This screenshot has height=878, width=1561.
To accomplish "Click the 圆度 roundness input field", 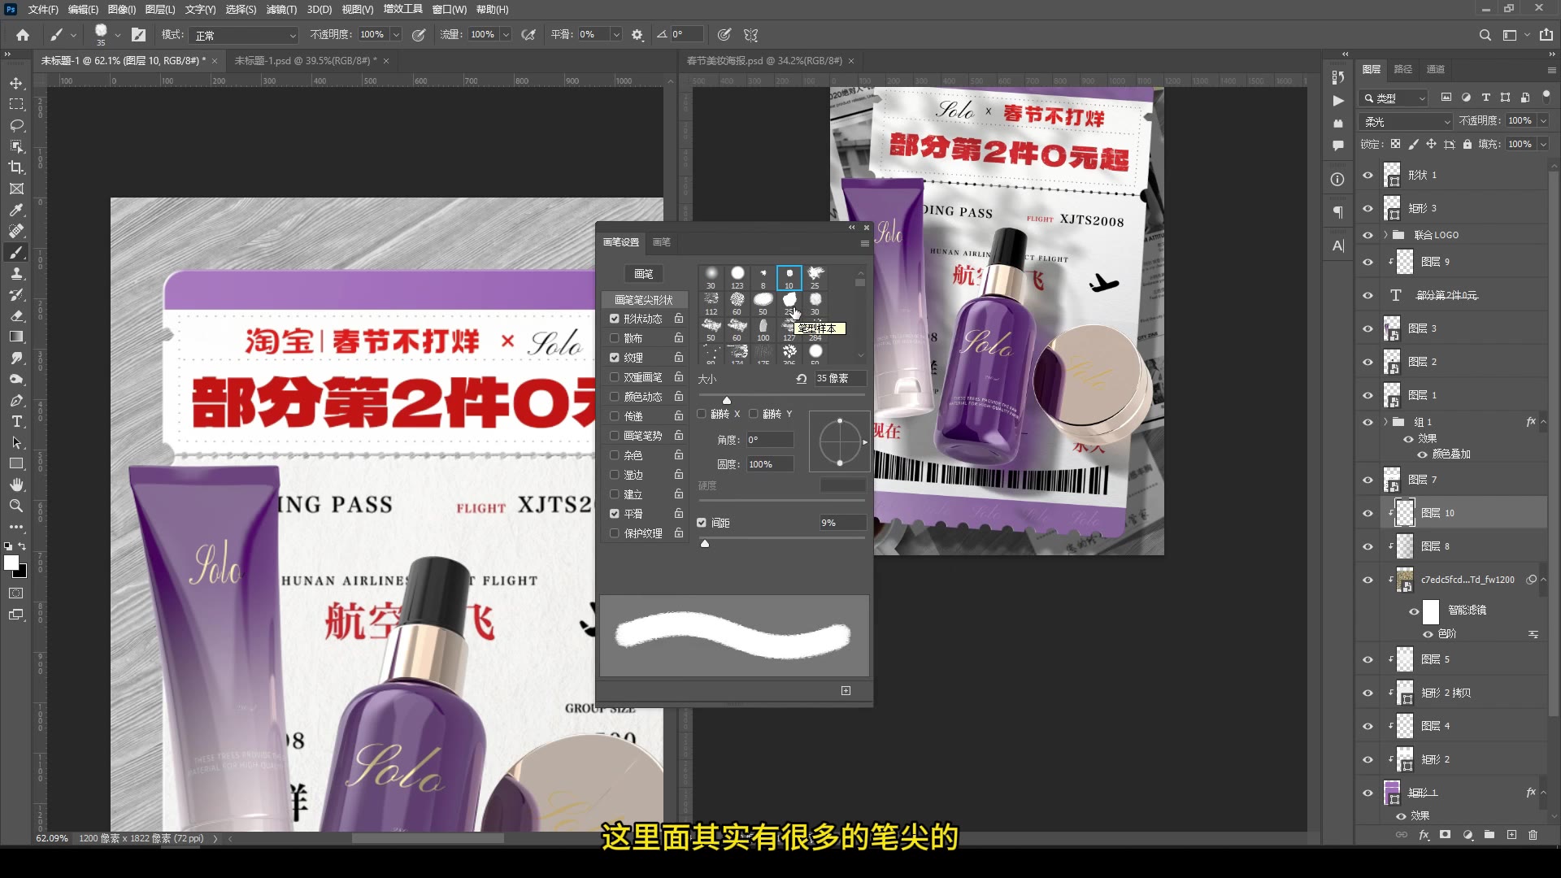I will 769,464.
